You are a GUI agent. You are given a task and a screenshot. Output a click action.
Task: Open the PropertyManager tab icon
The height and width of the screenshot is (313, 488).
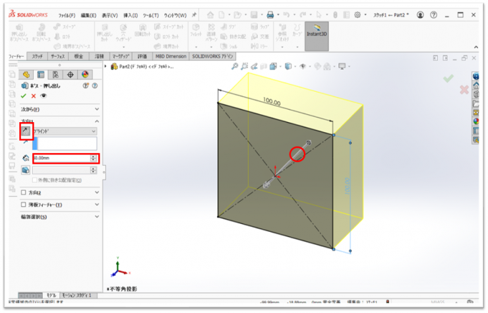point(40,75)
